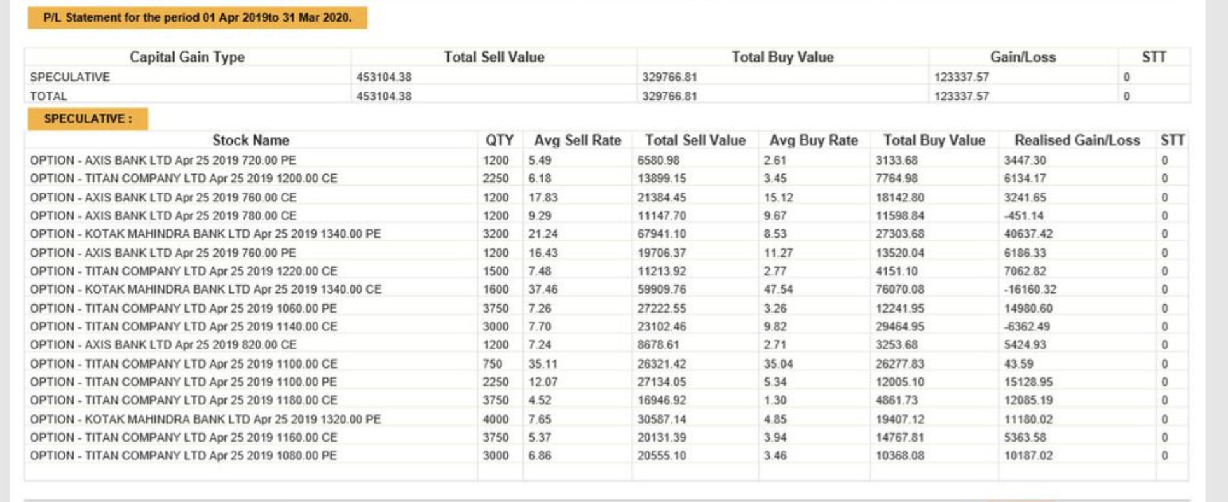This screenshot has height=502, width=1228.
Task: Click the Avg Buy Rate column header
Action: [814, 140]
